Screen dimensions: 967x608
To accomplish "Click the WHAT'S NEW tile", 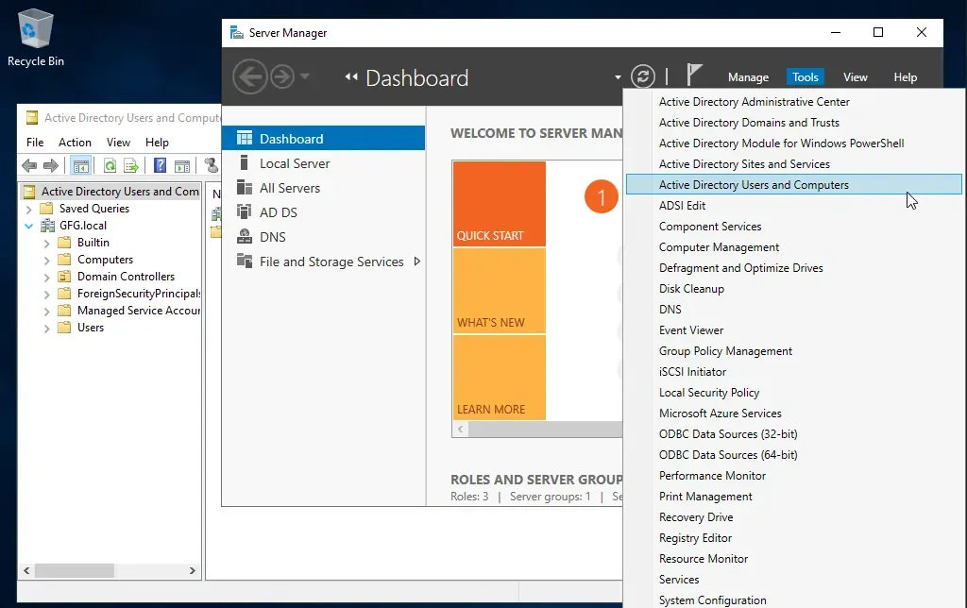I will point(499,291).
